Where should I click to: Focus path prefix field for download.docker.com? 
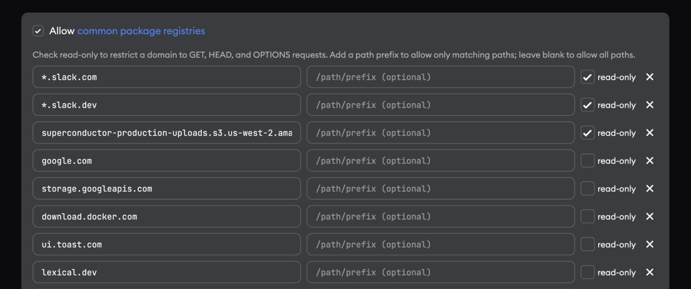441,216
